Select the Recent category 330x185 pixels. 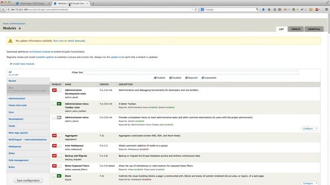(12, 81)
